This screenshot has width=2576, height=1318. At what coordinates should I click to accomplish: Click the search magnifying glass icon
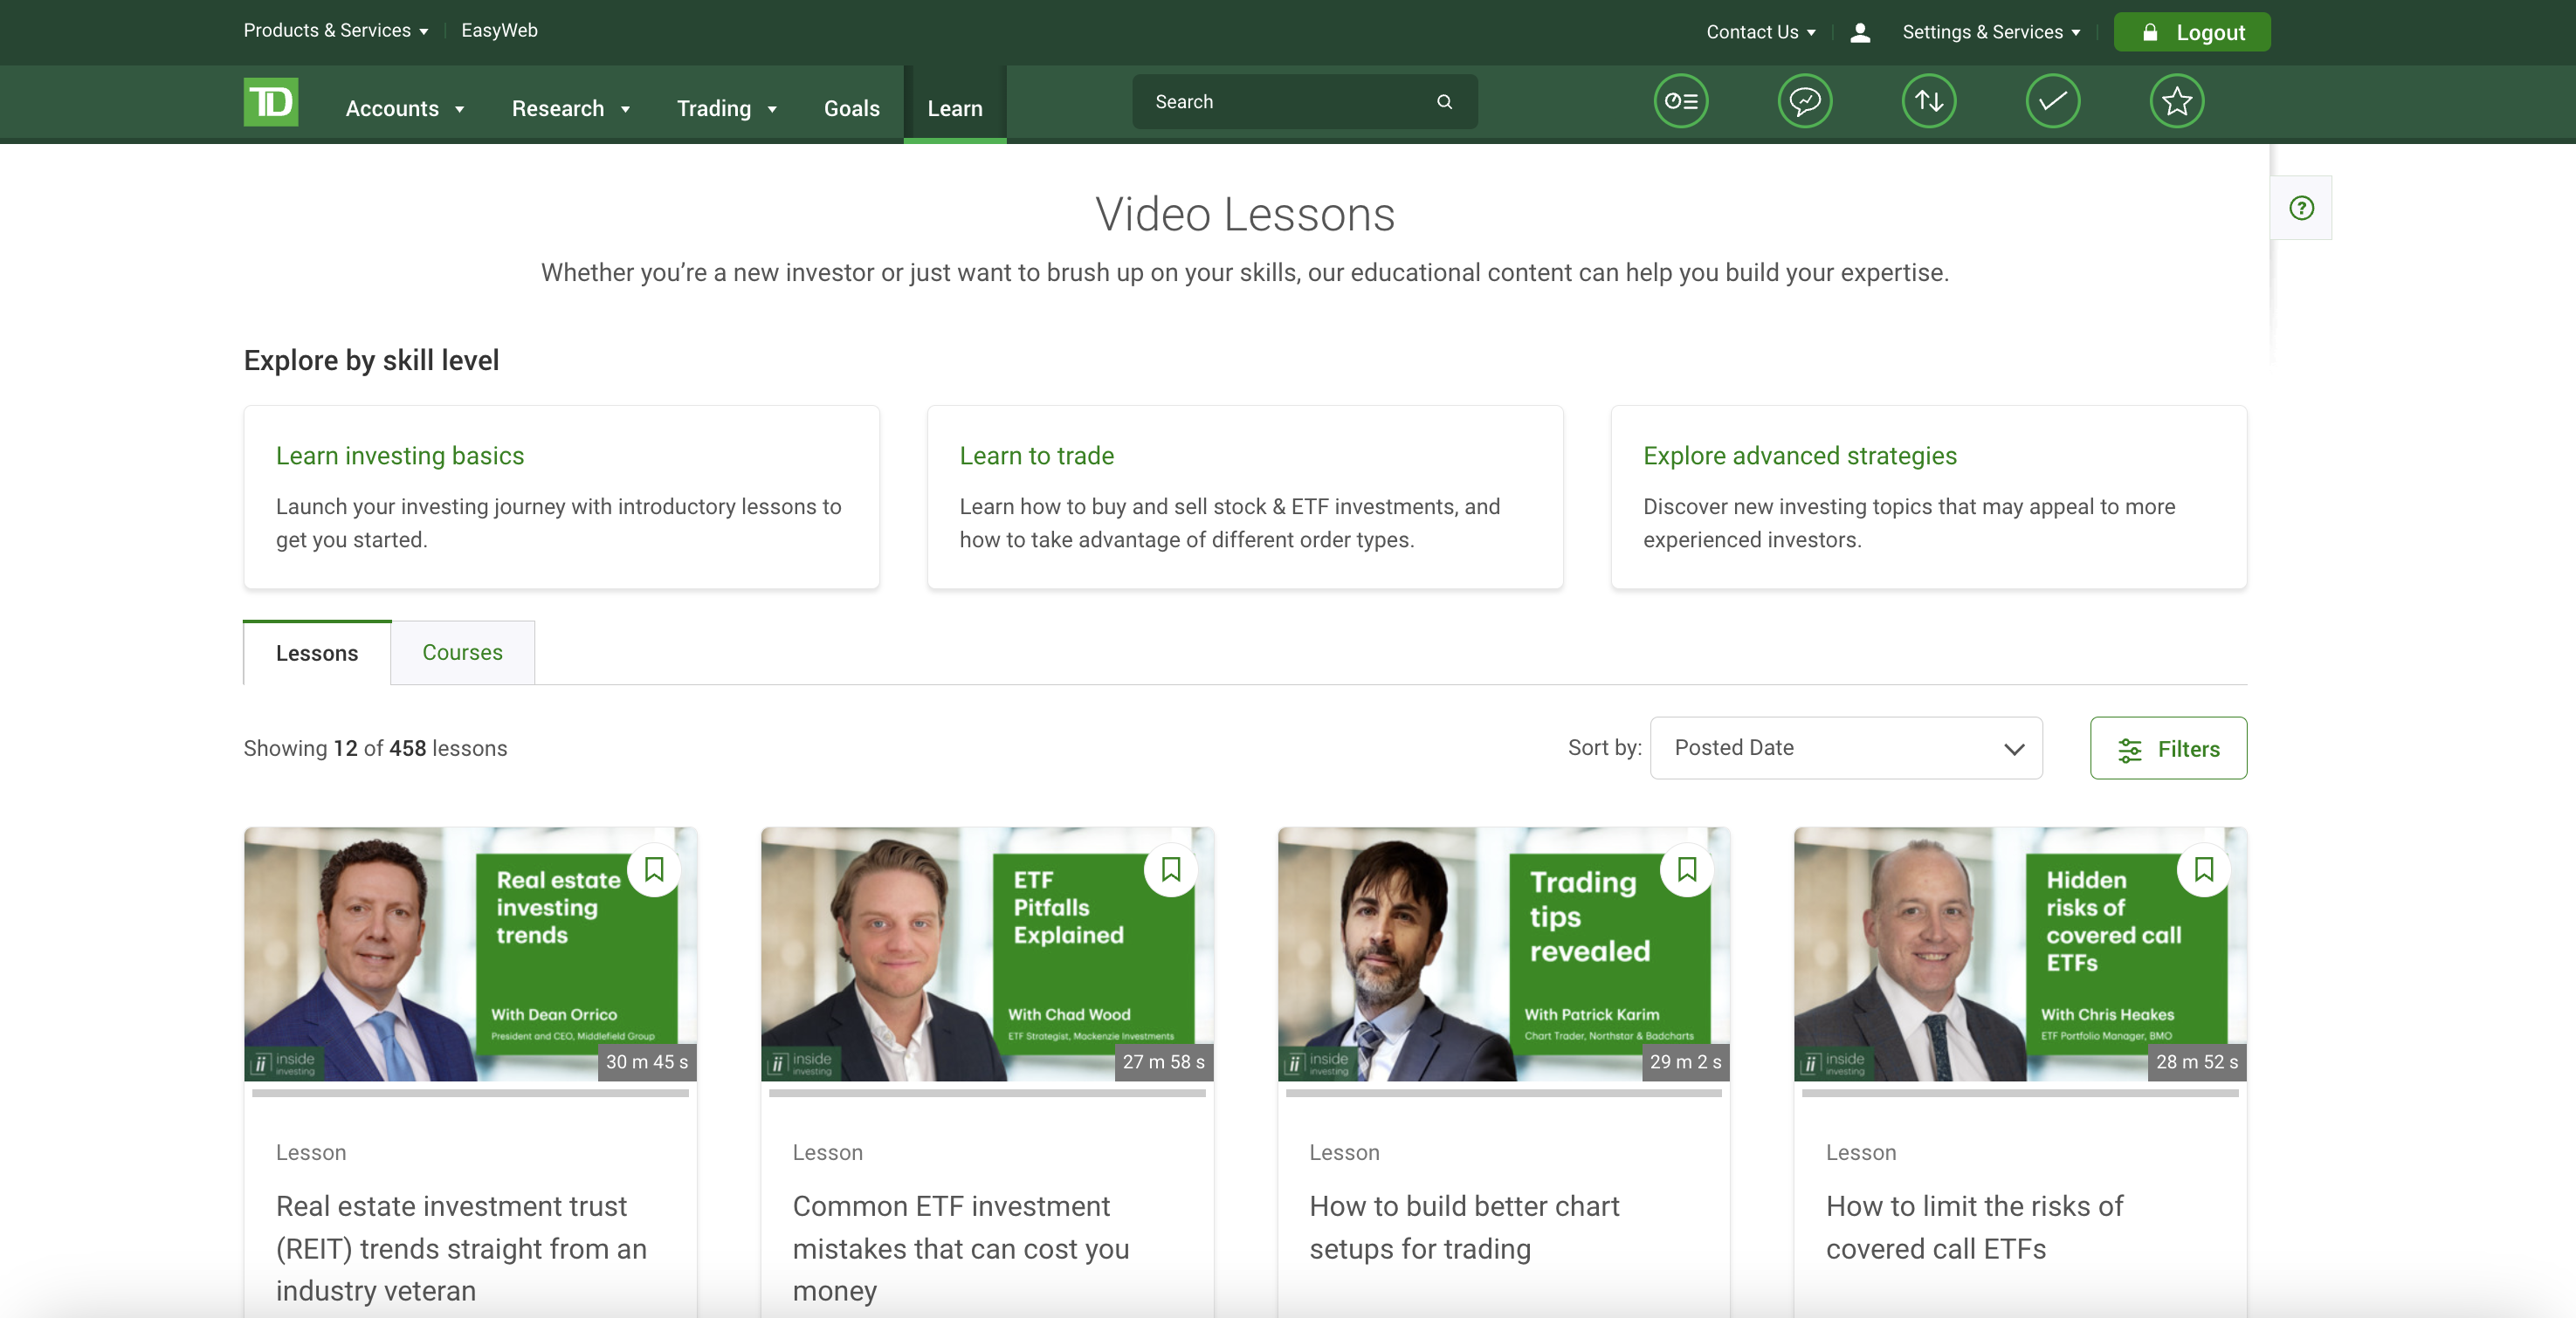(x=1444, y=101)
